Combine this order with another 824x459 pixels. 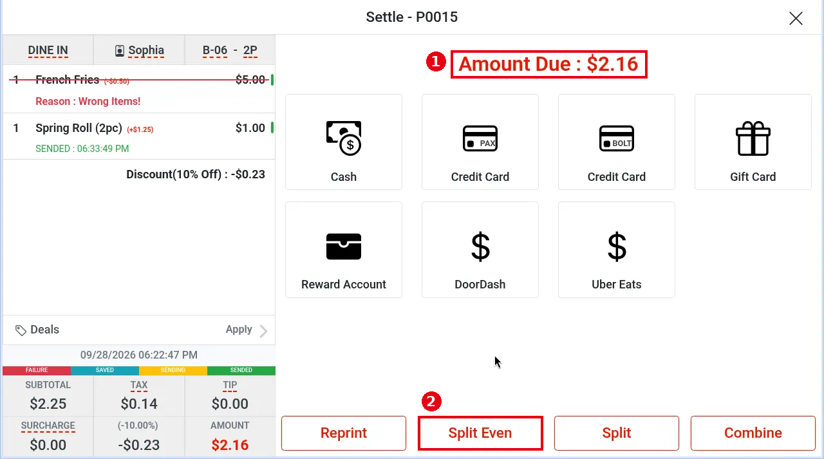tap(753, 433)
